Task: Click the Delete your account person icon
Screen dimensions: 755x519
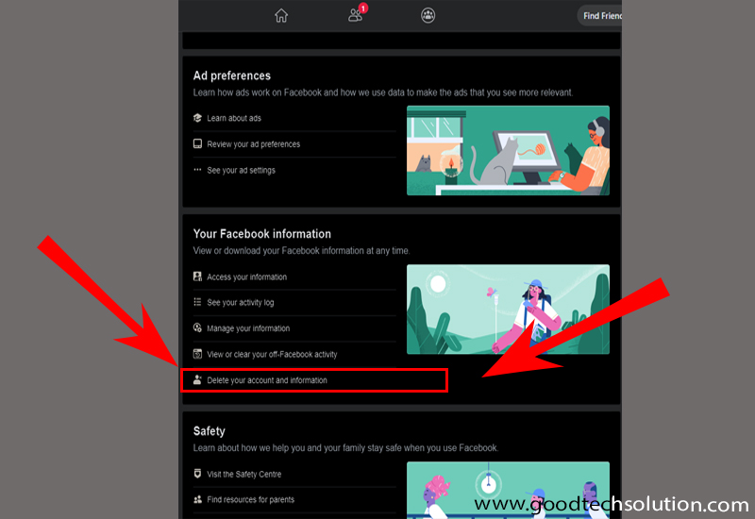Action: 197,380
